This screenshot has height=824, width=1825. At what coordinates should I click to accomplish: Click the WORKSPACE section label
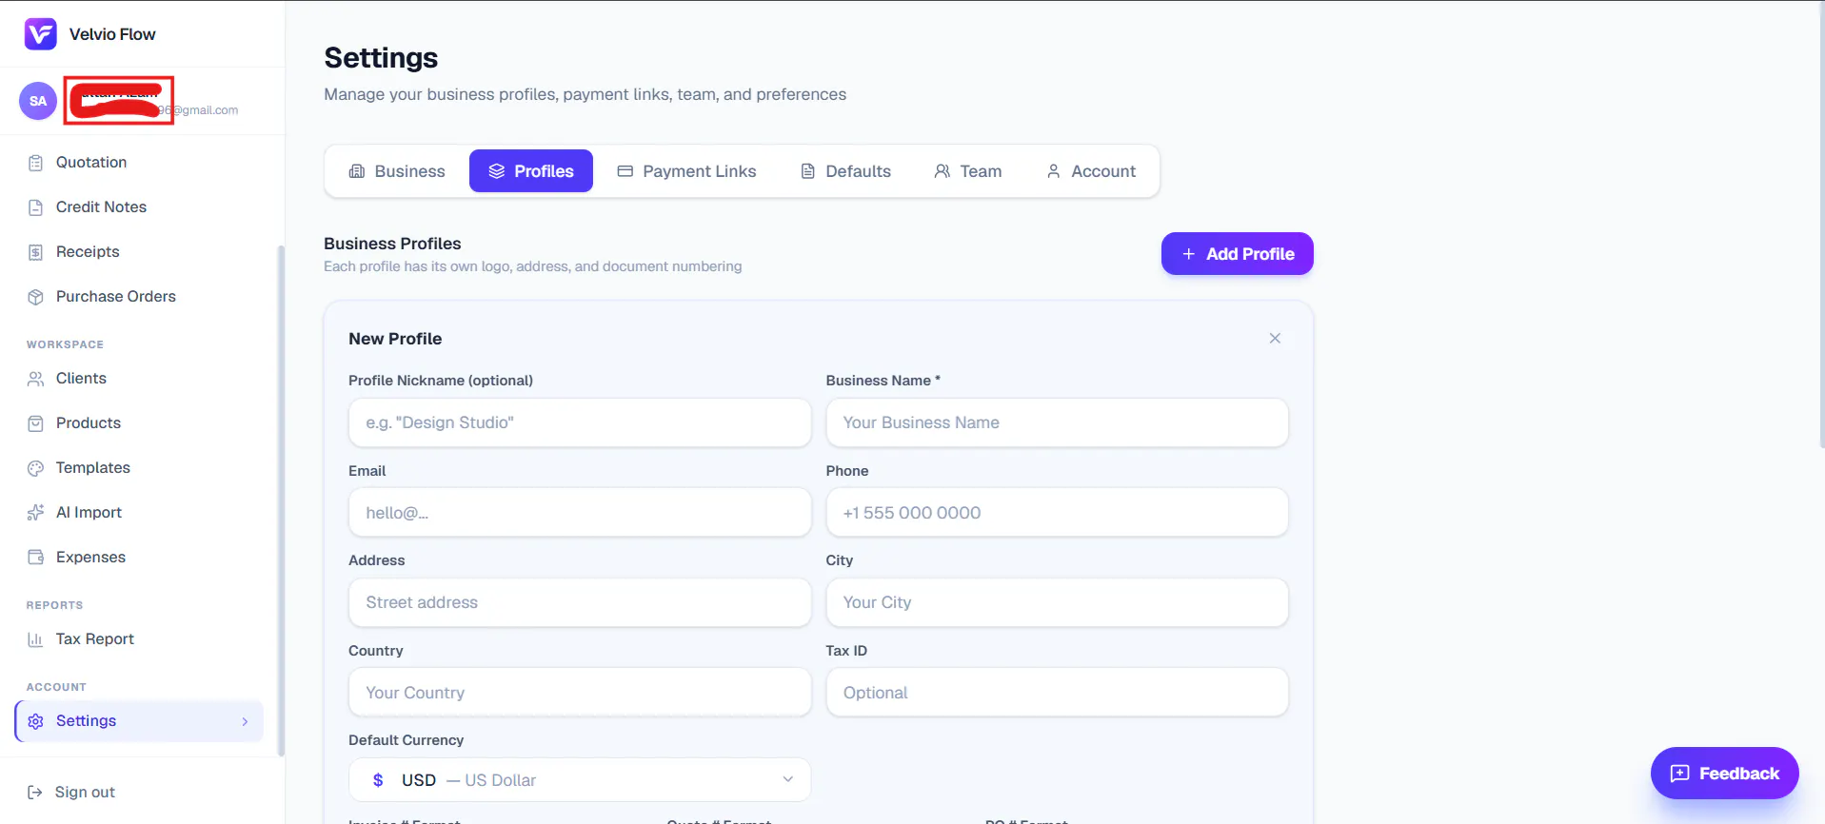pos(65,344)
